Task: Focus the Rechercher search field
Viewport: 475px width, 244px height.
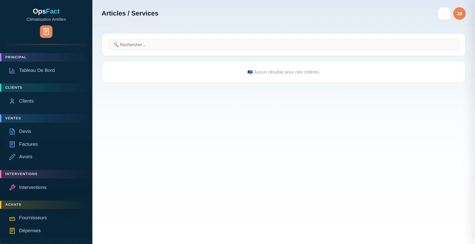Action: pyautogui.click(x=284, y=45)
